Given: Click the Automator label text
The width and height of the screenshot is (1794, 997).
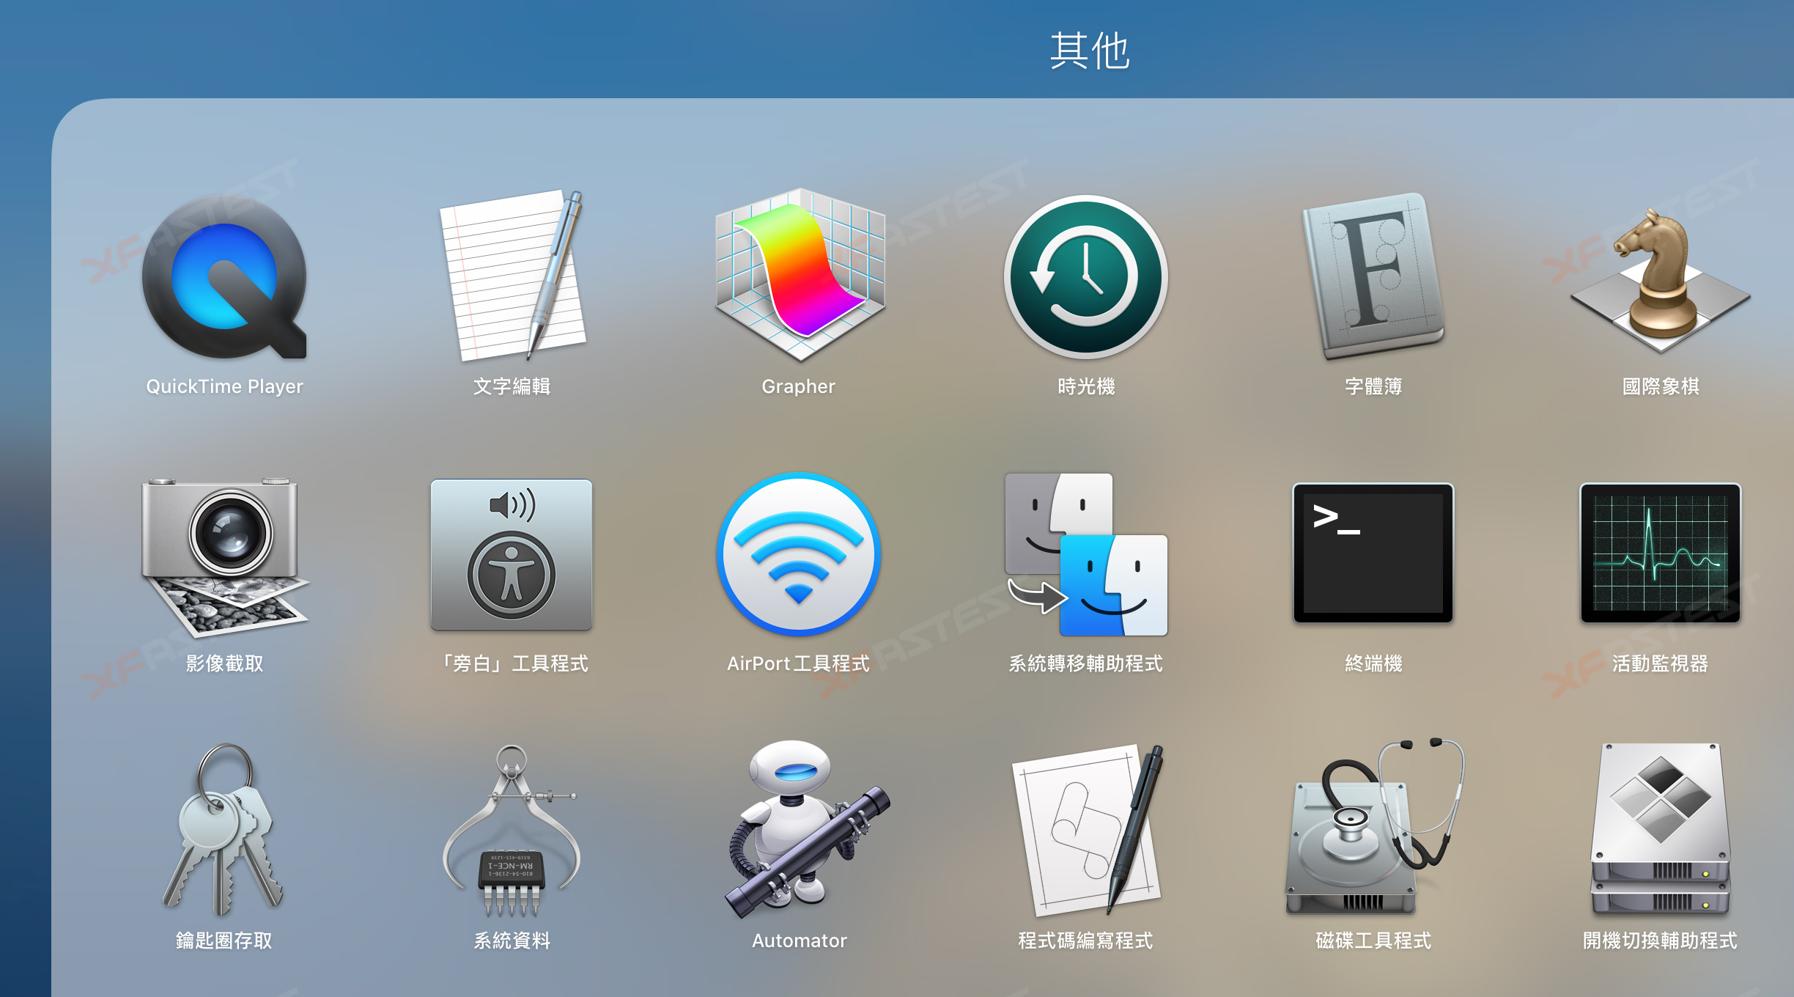Looking at the screenshot, I should click(x=799, y=941).
